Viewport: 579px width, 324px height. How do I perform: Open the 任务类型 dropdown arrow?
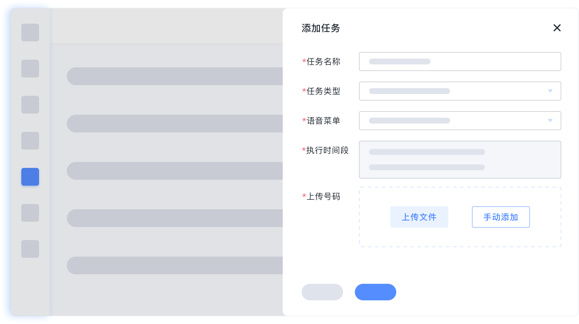pyautogui.click(x=550, y=91)
